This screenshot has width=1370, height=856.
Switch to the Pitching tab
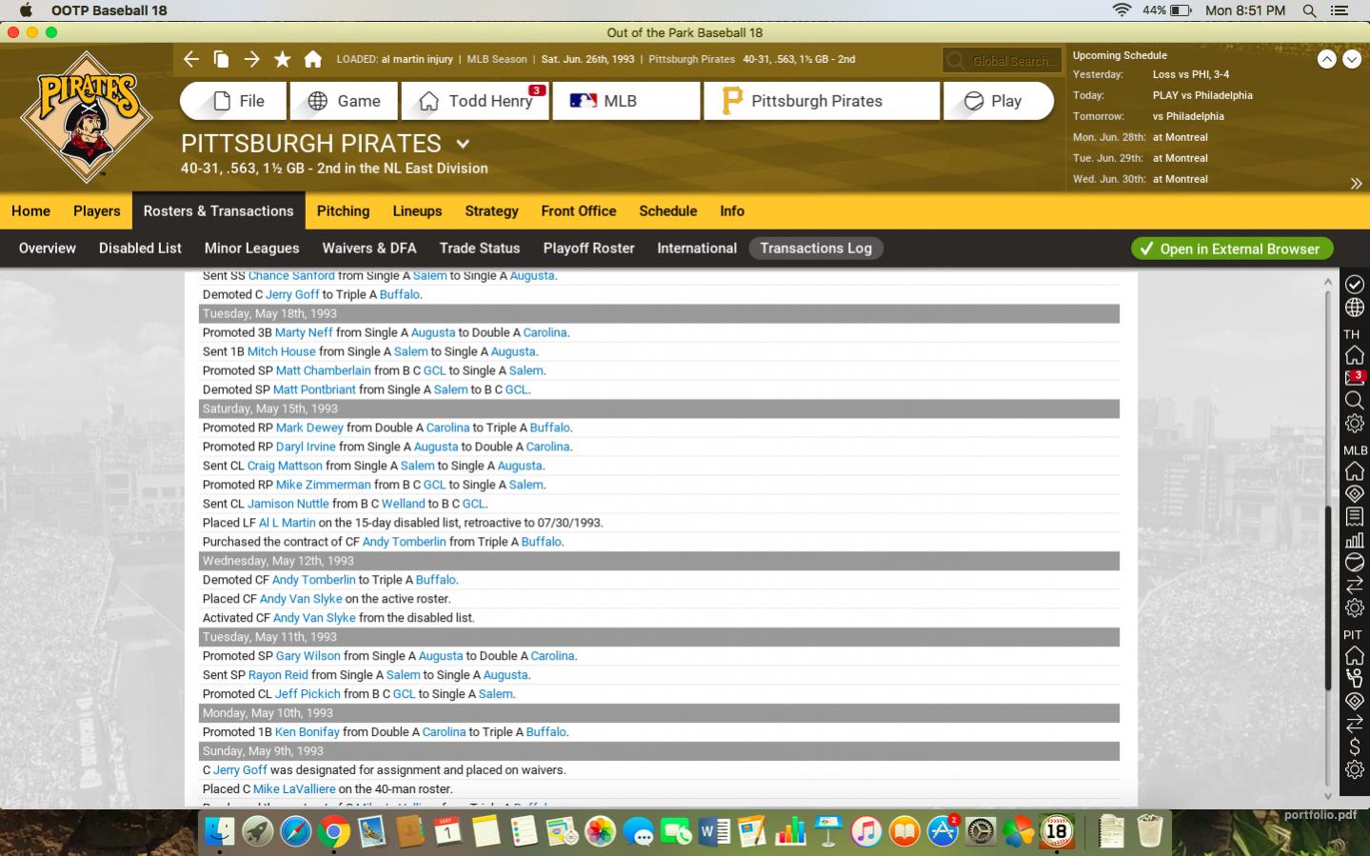click(343, 211)
